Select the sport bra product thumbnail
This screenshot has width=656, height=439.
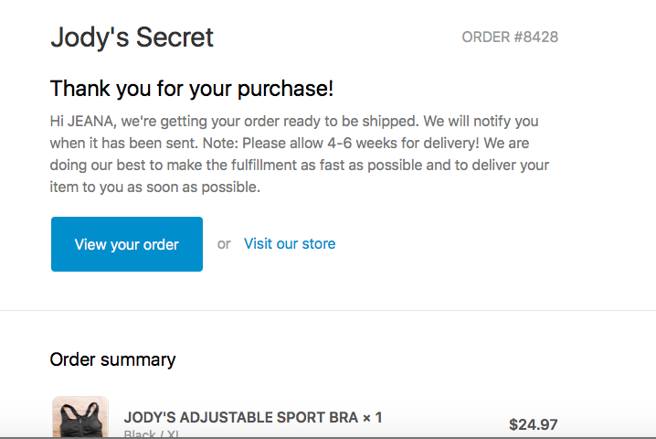80,417
